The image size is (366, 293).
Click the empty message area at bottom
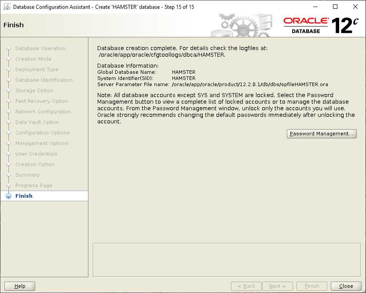pyautogui.click(x=227, y=260)
